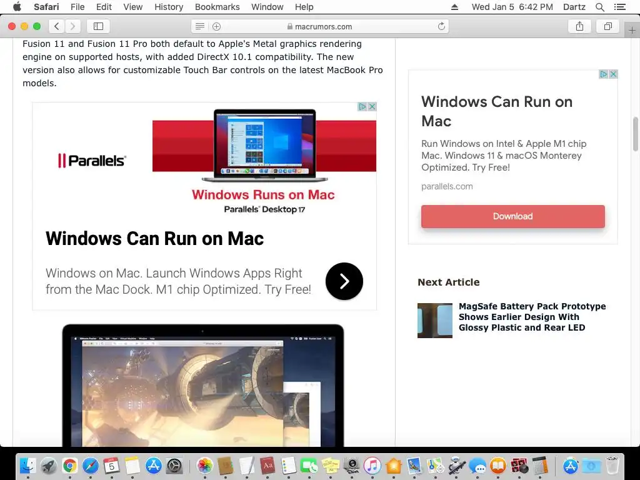Open the Home app from the Dock
Screen dimensions: 640x480
[394, 466]
